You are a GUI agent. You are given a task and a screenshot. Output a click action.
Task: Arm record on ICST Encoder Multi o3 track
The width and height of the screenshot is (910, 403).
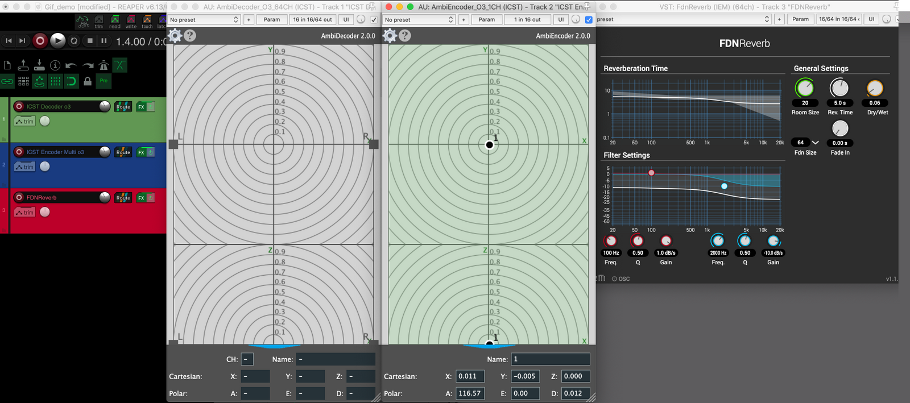click(x=19, y=152)
